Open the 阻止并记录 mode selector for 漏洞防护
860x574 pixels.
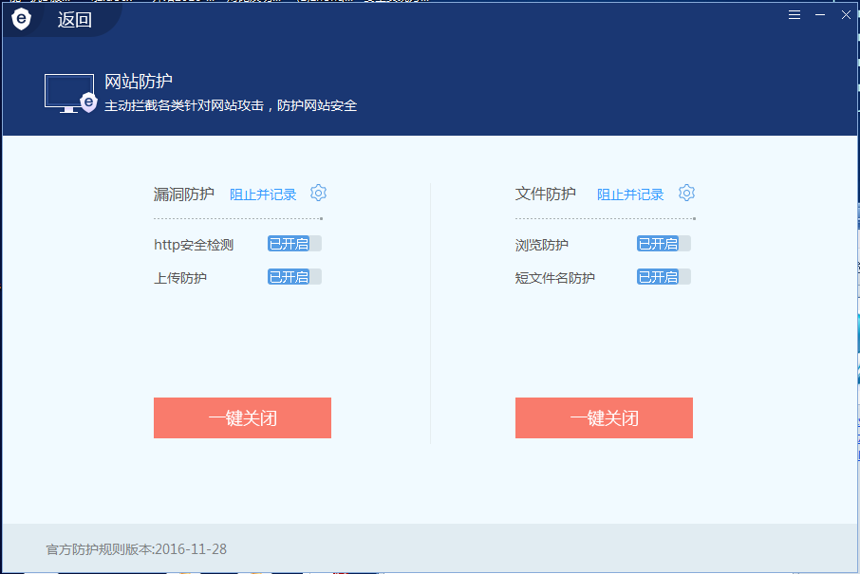coord(262,194)
